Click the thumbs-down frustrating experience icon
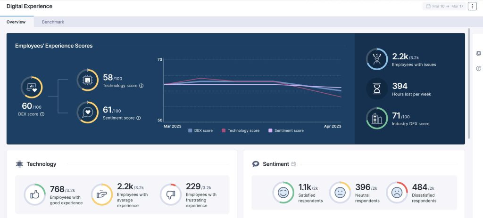This screenshot has height=218, width=483. [171, 194]
